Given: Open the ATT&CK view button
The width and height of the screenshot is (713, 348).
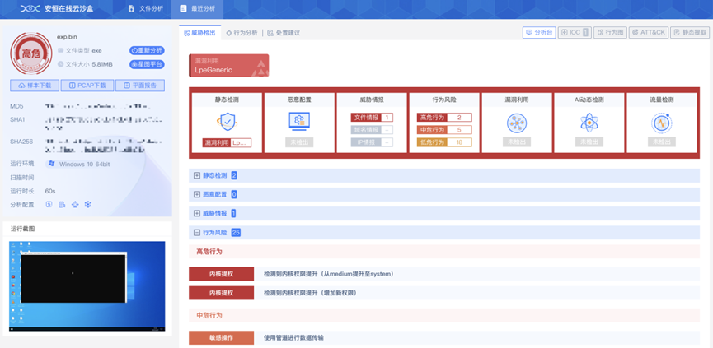Looking at the screenshot, I should tap(648, 33).
